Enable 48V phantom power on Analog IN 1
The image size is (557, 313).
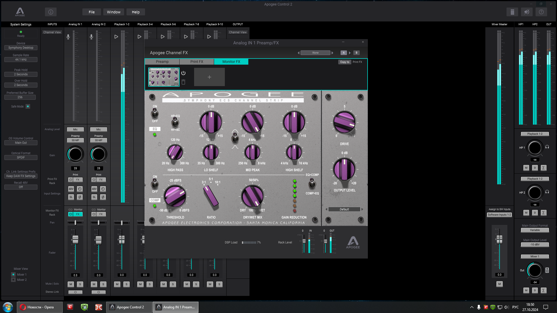click(71, 189)
